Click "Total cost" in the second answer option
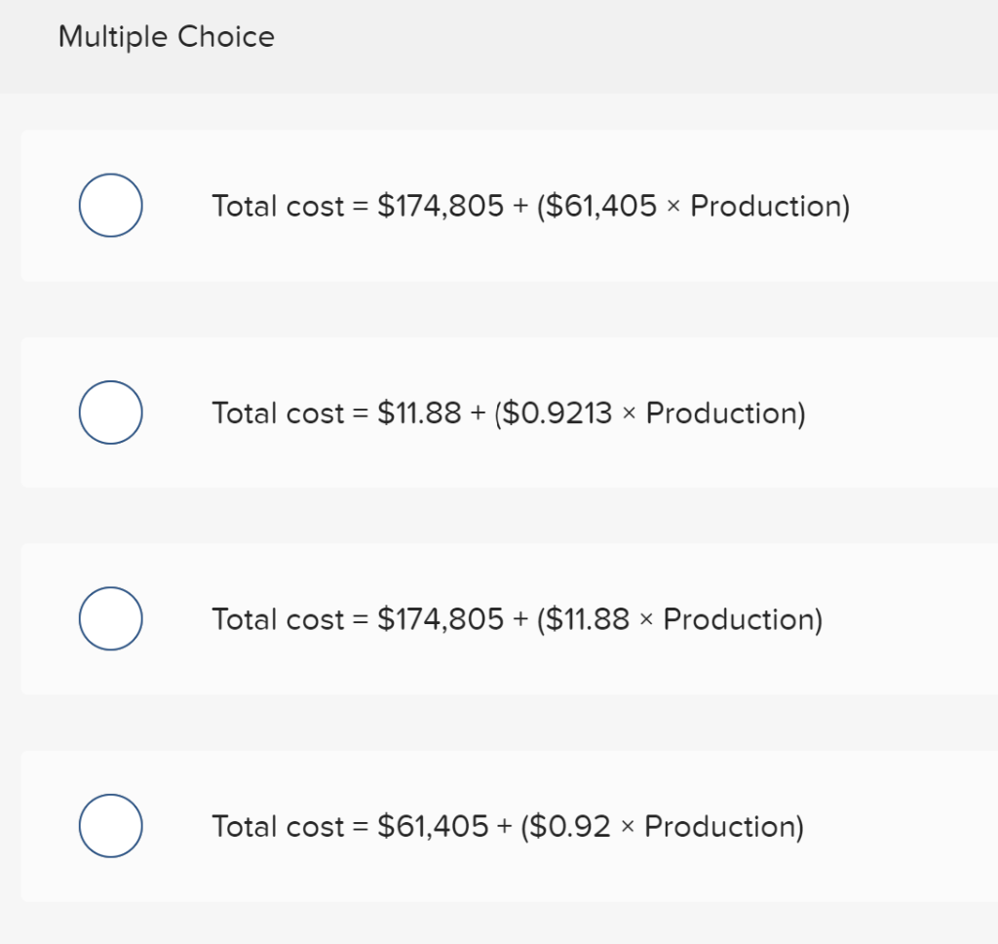Screen dimensions: 998x944 278,413
